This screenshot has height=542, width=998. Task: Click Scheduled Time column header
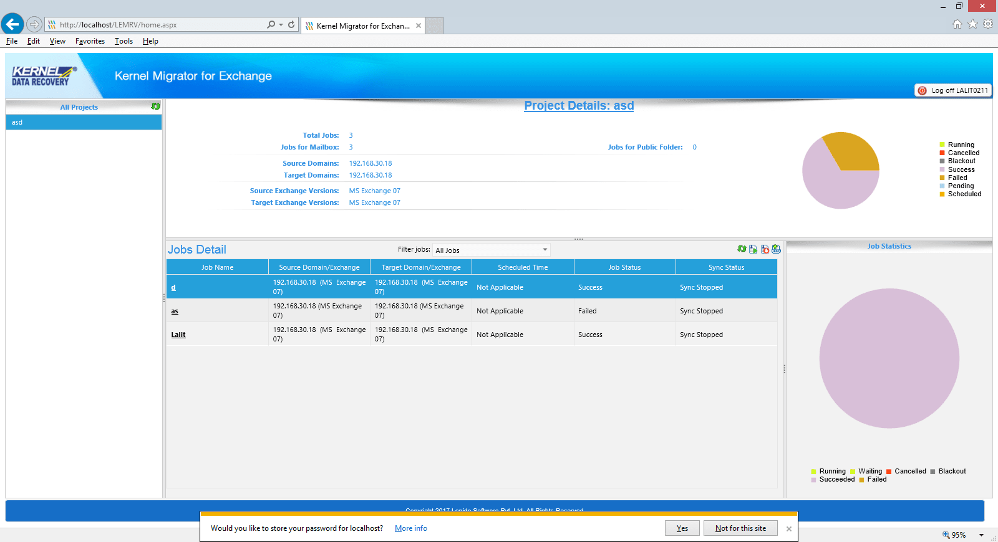point(523,267)
